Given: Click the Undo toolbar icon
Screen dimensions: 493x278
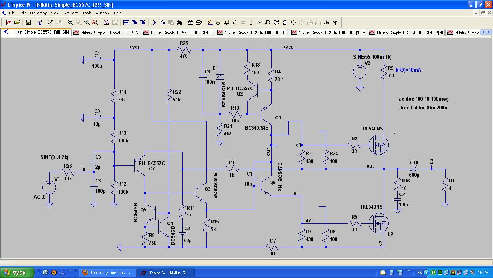Looking at the screenshot, I should [x=293, y=22].
